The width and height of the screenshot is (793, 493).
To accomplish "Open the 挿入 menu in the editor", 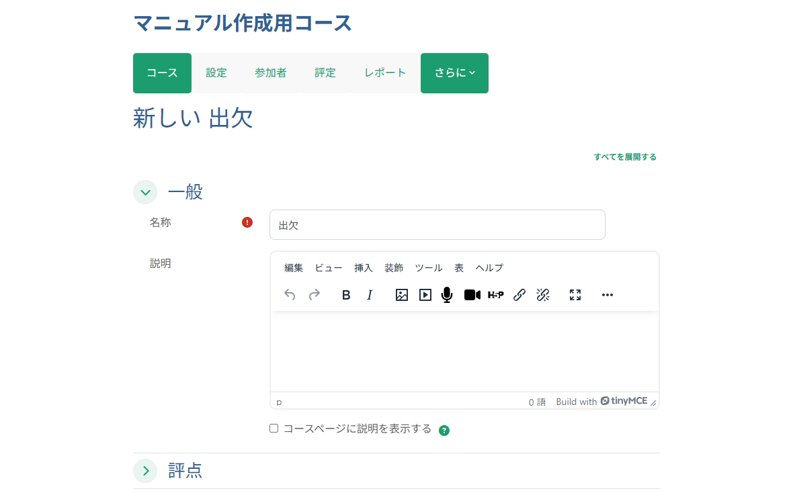I will click(363, 267).
